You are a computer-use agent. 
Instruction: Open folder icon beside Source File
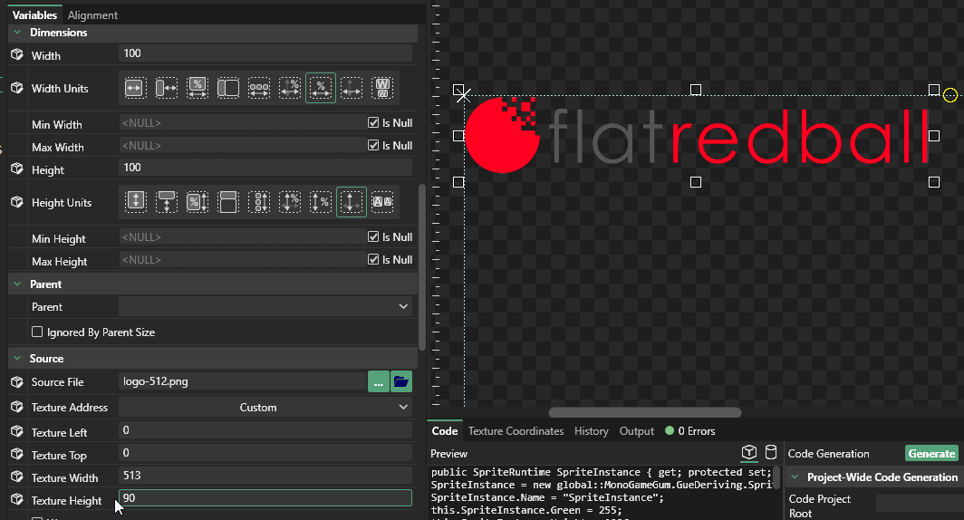click(401, 382)
